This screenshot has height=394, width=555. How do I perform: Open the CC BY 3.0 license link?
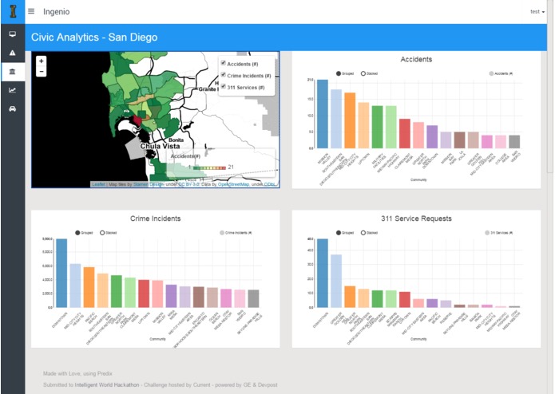[x=188, y=184]
